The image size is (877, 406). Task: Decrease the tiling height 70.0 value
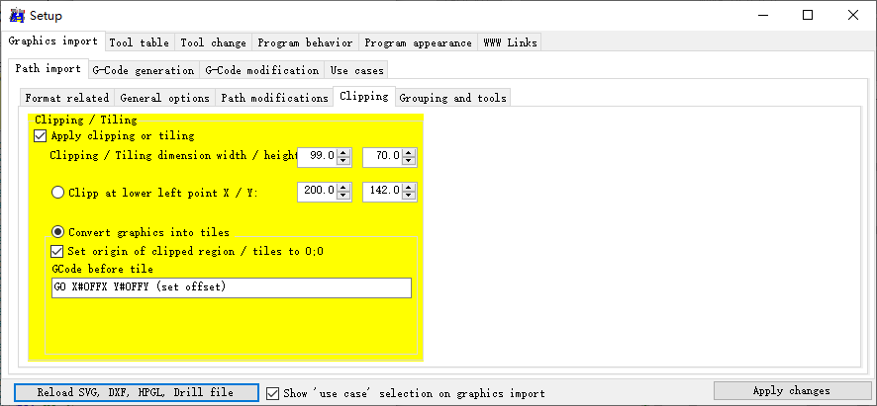point(409,161)
